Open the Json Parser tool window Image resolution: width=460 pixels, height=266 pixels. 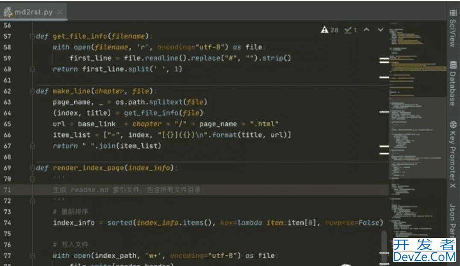coord(453,220)
